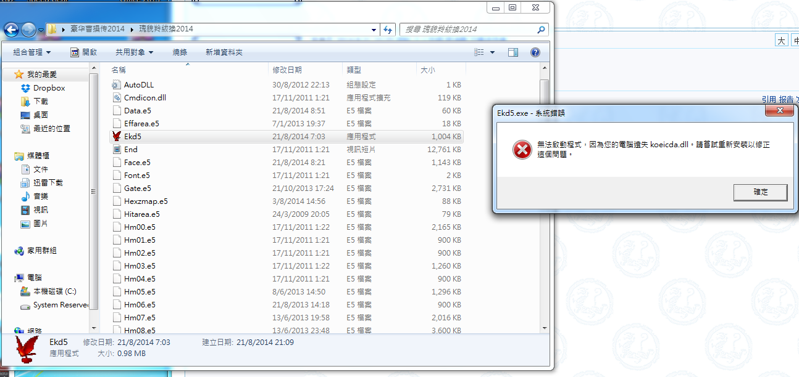Click the change view icon
Image resolution: width=799 pixels, height=377 pixels.
480,52
